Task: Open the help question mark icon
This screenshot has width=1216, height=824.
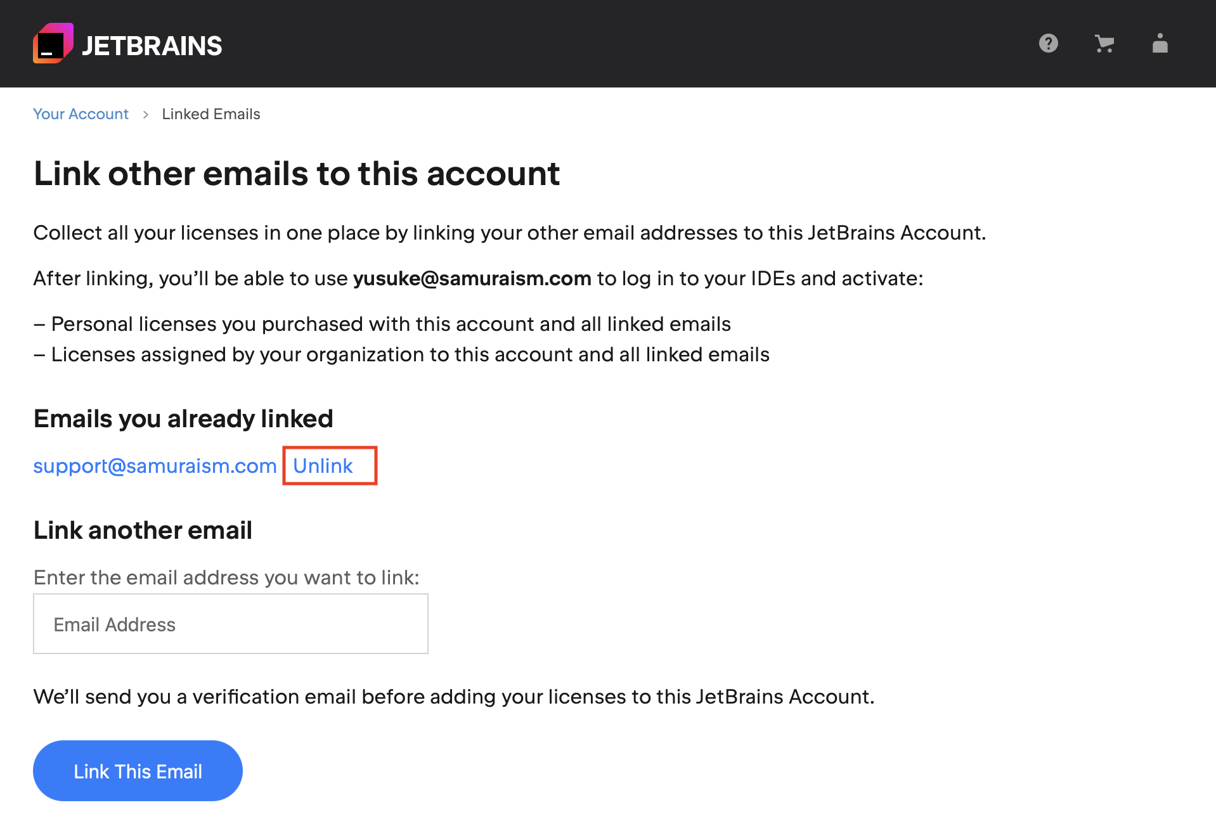Action: point(1049,43)
